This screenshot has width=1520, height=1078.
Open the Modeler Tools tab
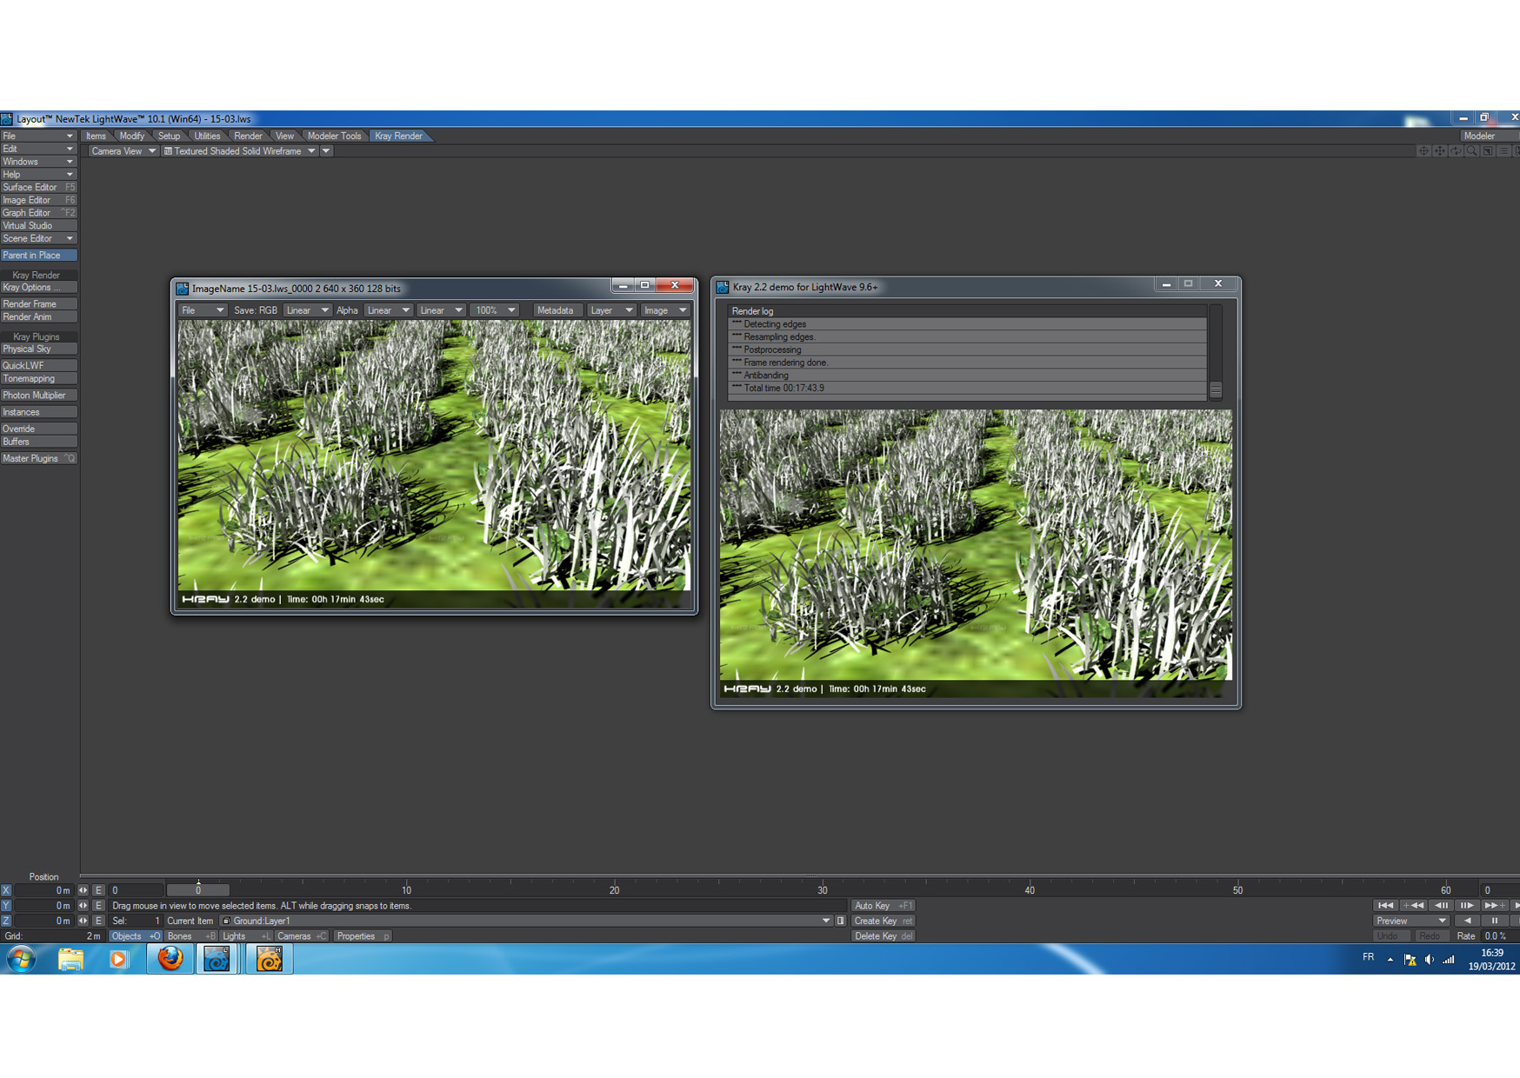click(x=334, y=136)
